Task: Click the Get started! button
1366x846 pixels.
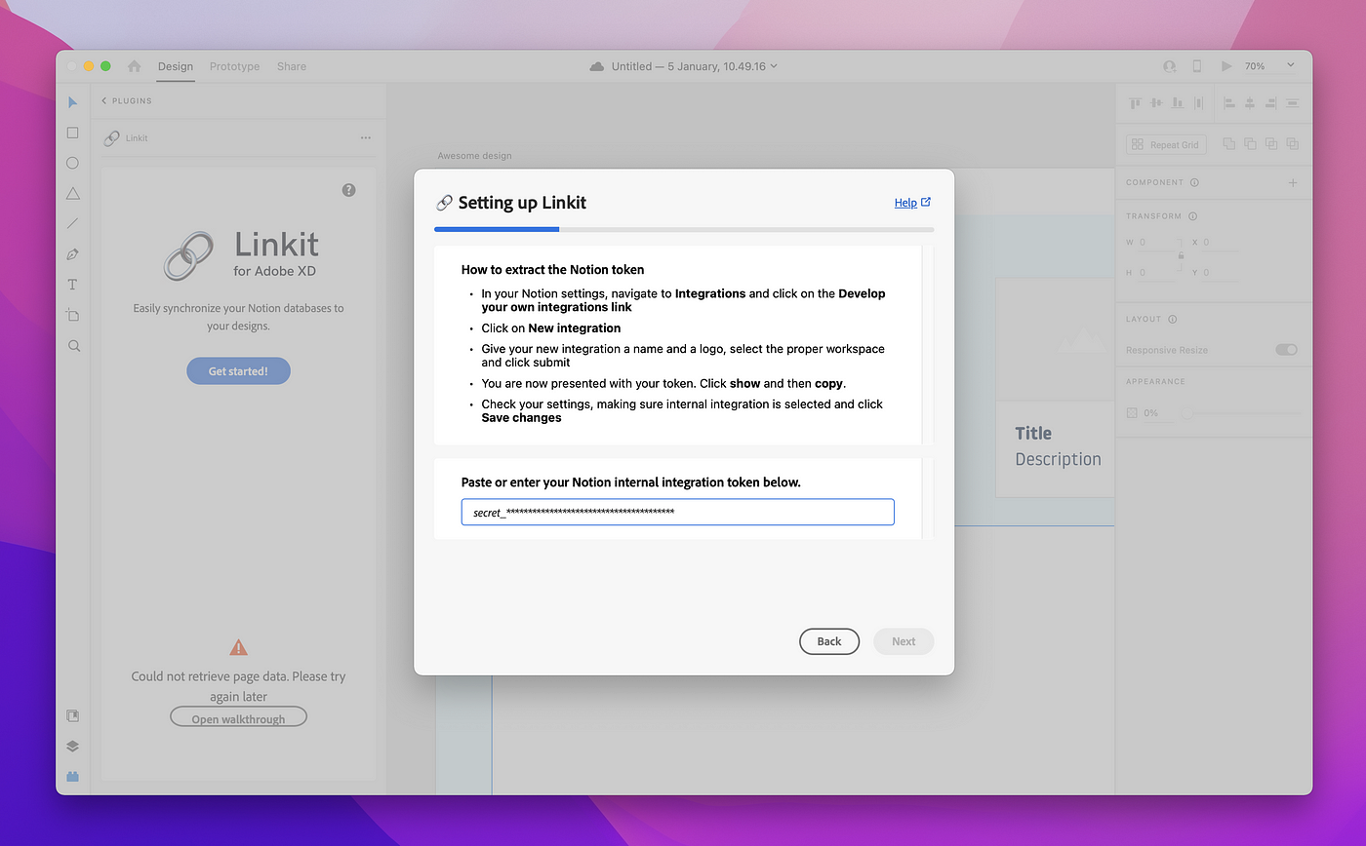Action: click(238, 371)
